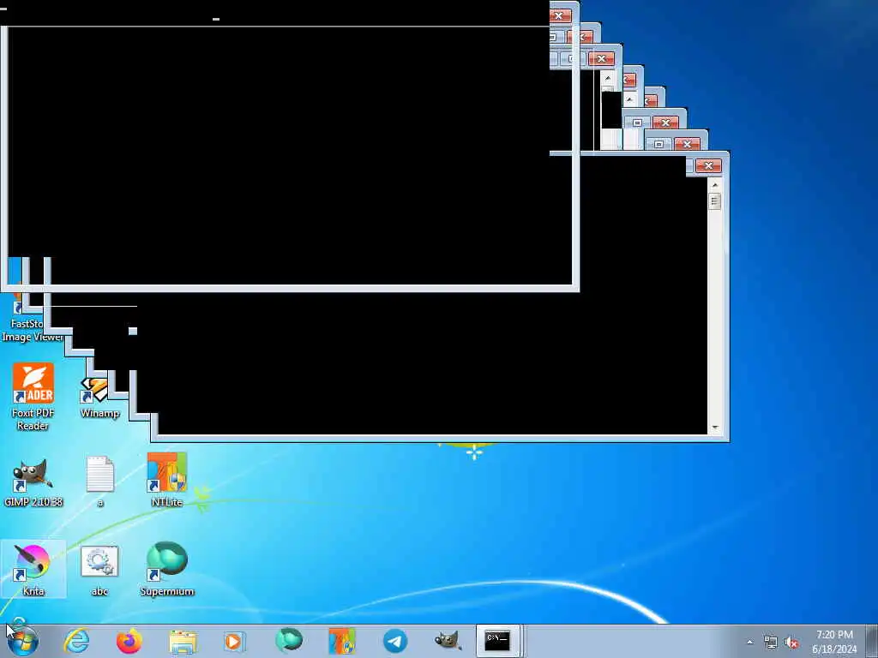This screenshot has width=878, height=658.
Task: Open the clock showing 7:20 PM
Action: tap(834, 642)
